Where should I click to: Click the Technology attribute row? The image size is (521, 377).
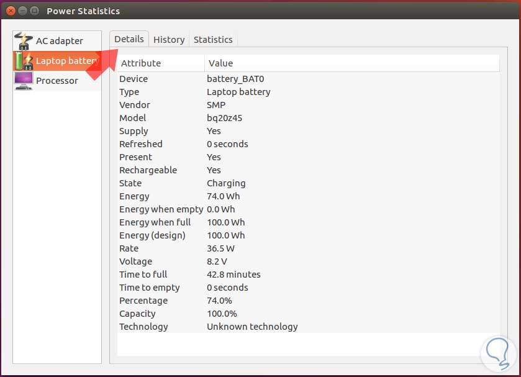click(x=186, y=327)
